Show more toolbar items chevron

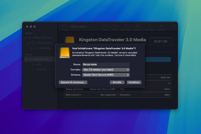[174, 26]
